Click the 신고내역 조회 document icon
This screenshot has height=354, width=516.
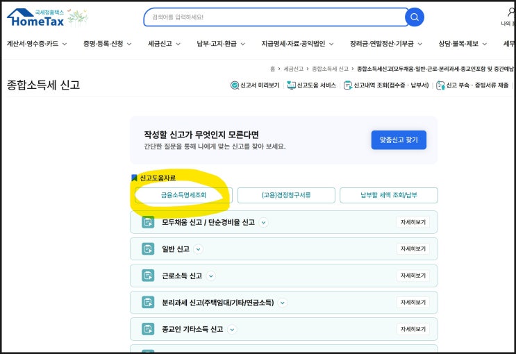pos(347,85)
